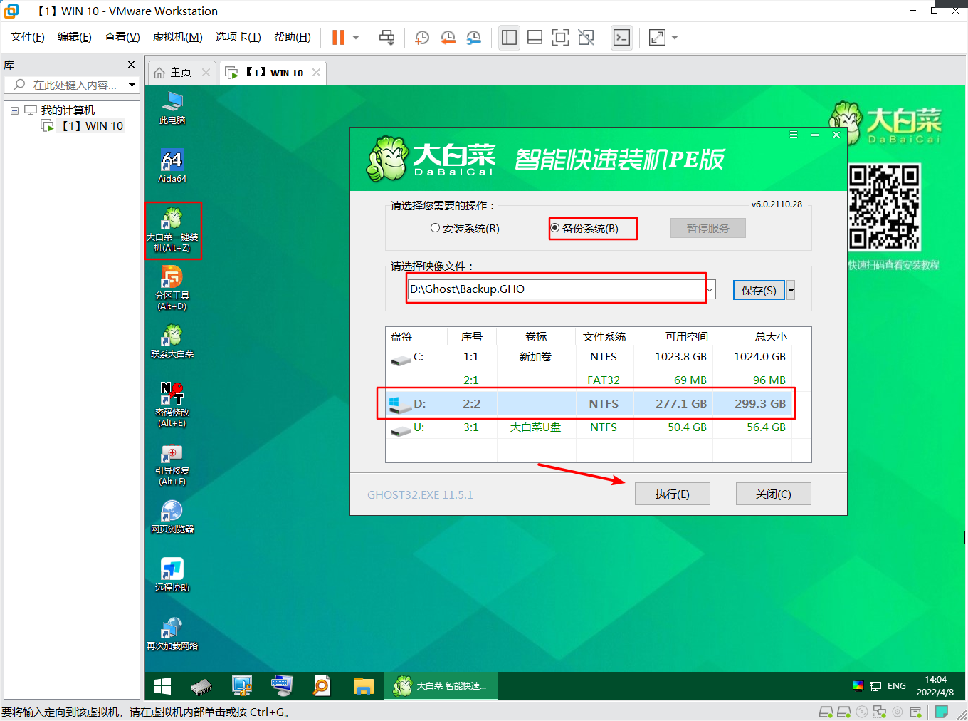The height and width of the screenshot is (721, 968).
Task: Open the console view toolbar icon
Action: 621,37
